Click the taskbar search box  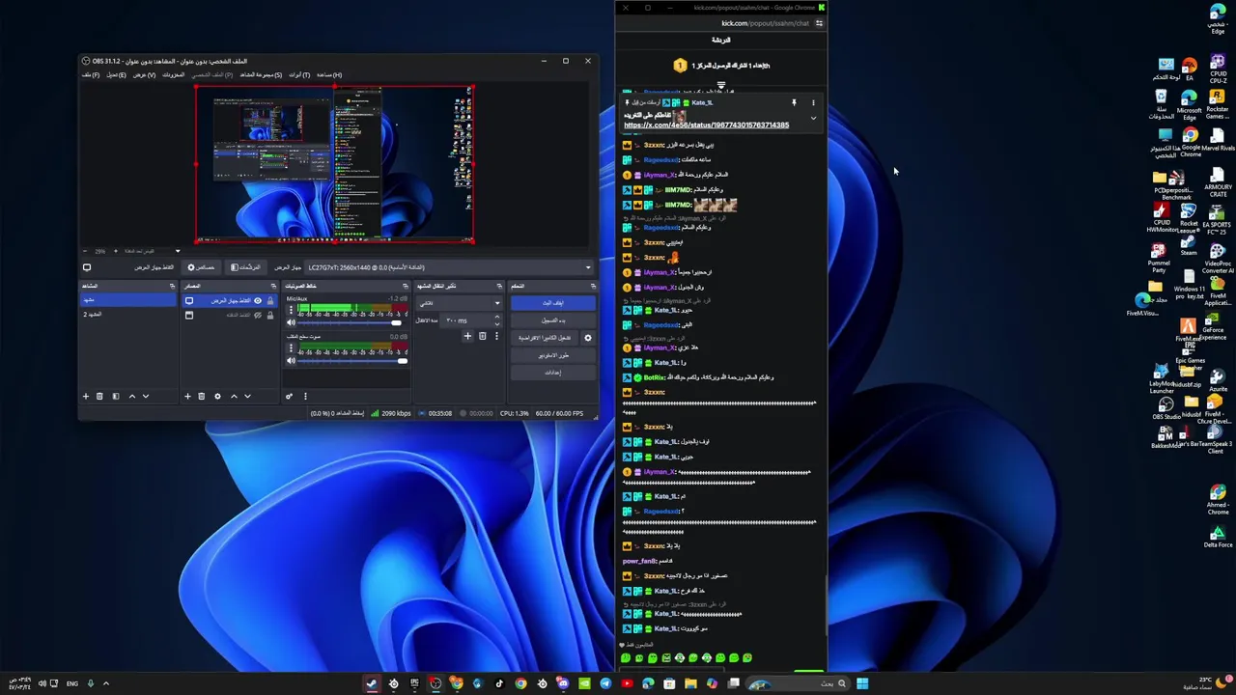point(797,683)
